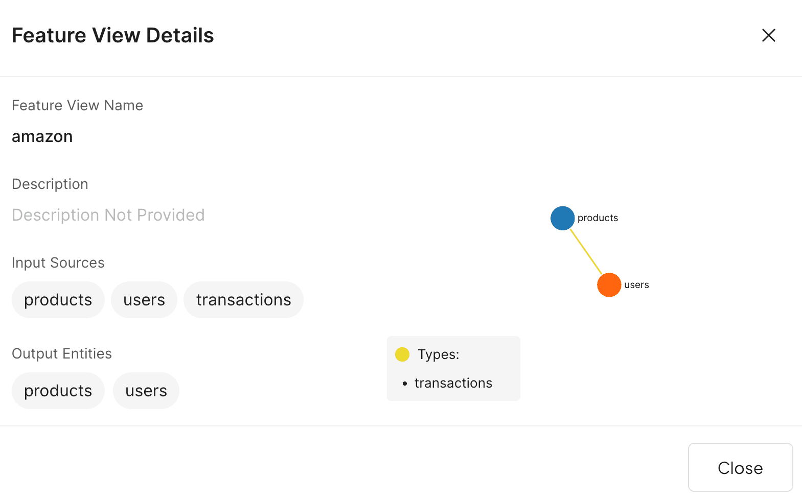The width and height of the screenshot is (802, 501).
Task: Expand the Output Entities section
Action: coord(61,353)
